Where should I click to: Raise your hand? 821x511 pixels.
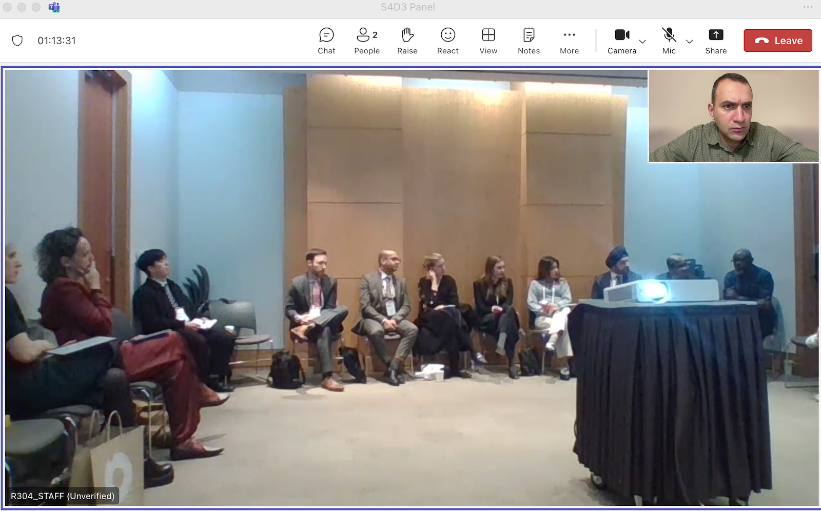point(407,41)
